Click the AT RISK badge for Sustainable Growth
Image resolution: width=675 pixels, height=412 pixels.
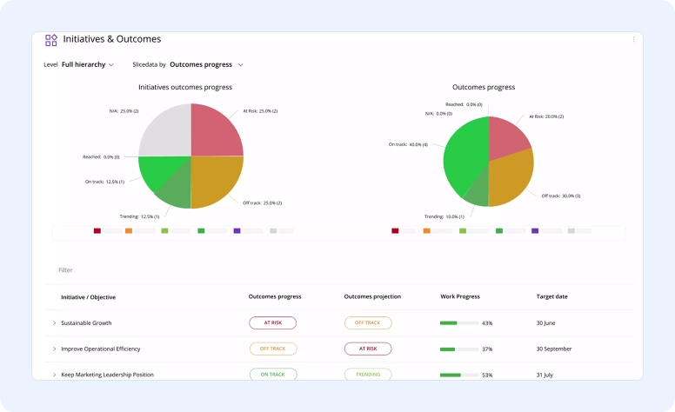[x=272, y=323]
